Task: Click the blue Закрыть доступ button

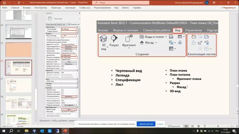Action: pos(146,124)
